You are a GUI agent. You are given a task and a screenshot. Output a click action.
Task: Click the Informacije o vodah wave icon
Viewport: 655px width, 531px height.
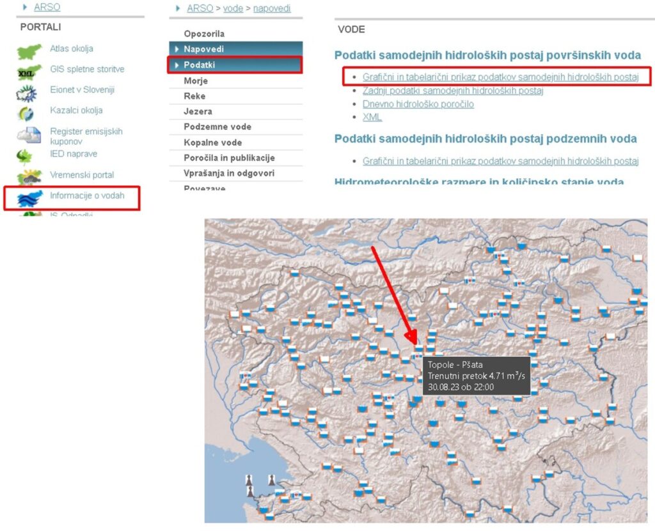(x=29, y=198)
